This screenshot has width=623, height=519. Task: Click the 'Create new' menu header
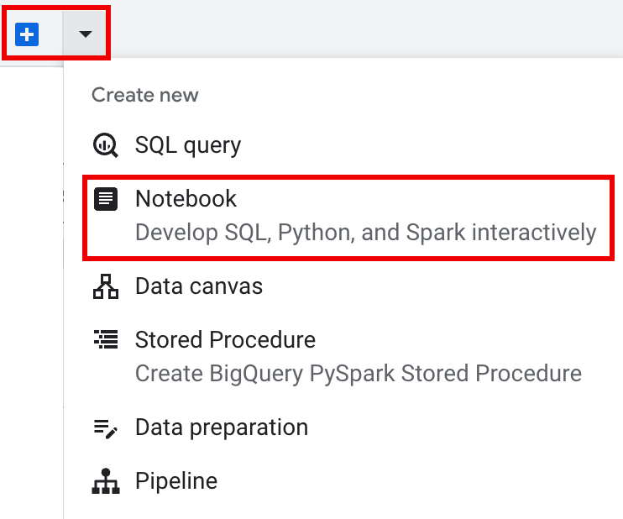tap(145, 95)
